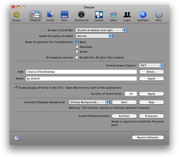Select the Basic CrashReporter mode
This screenshot has height=157, width=179.
(77, 42)
